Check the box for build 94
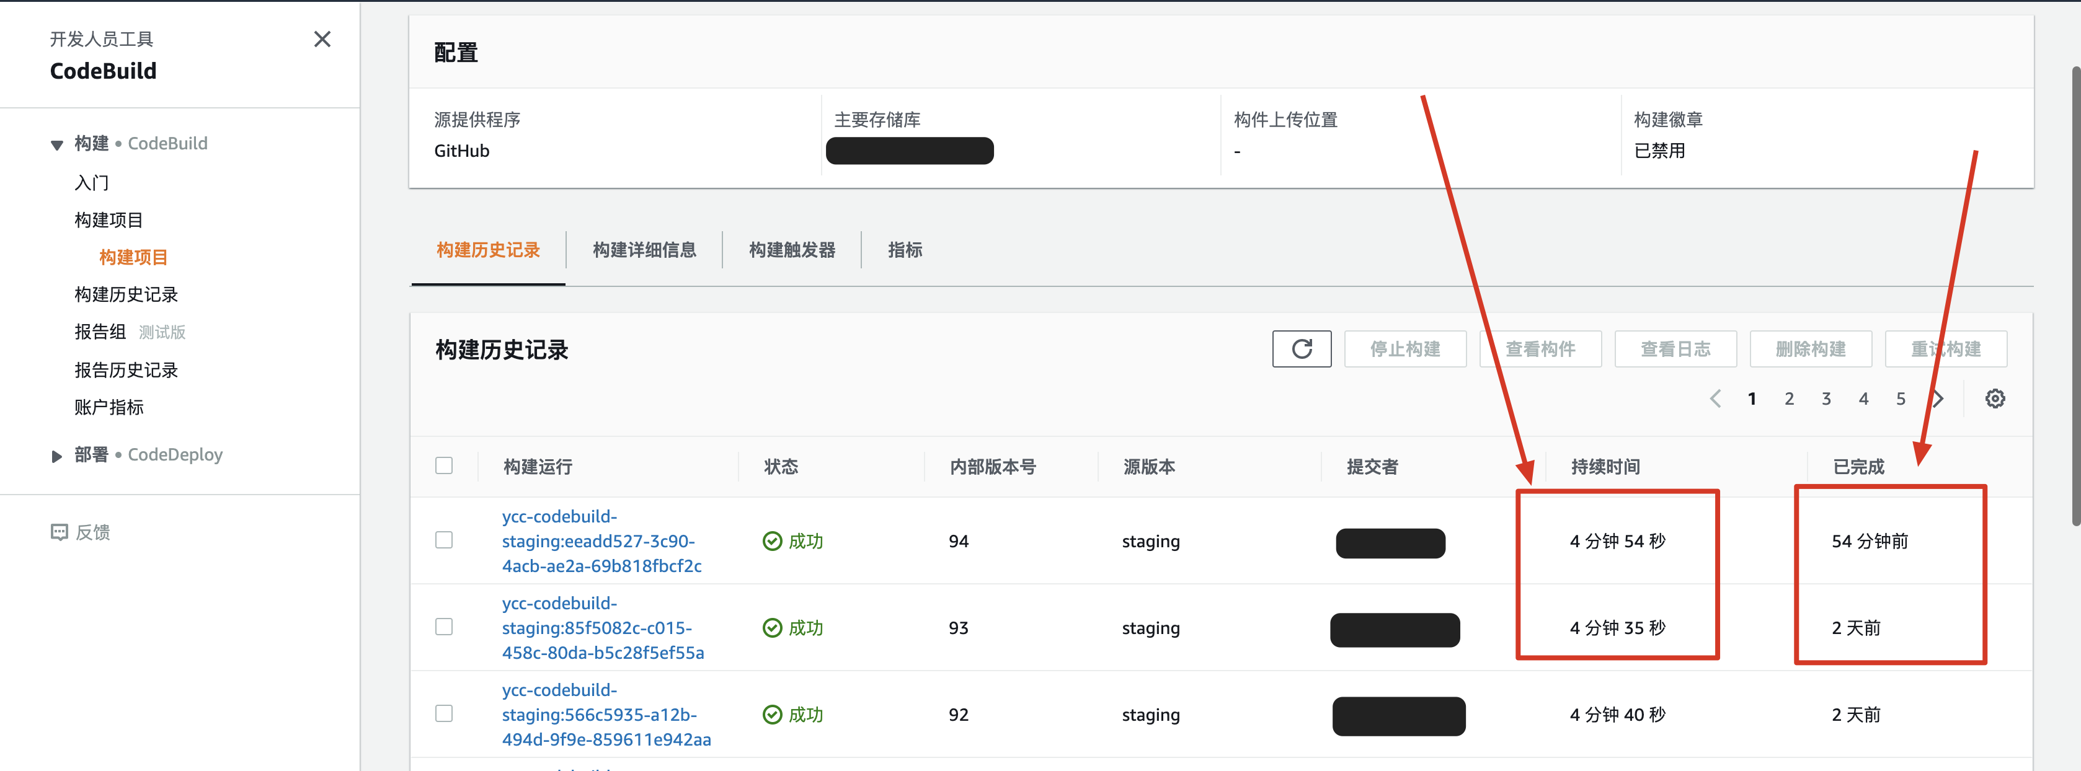 click(x=443, y=540)
